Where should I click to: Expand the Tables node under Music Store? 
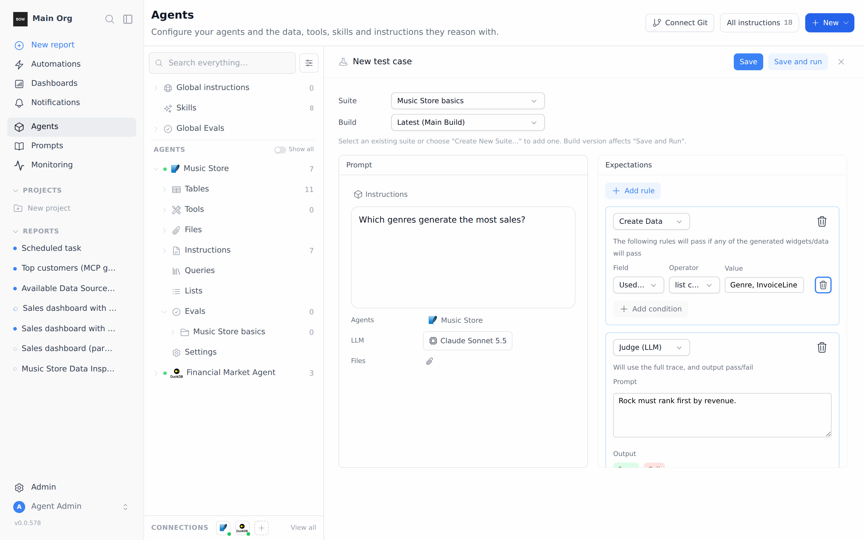coord(164,190)
